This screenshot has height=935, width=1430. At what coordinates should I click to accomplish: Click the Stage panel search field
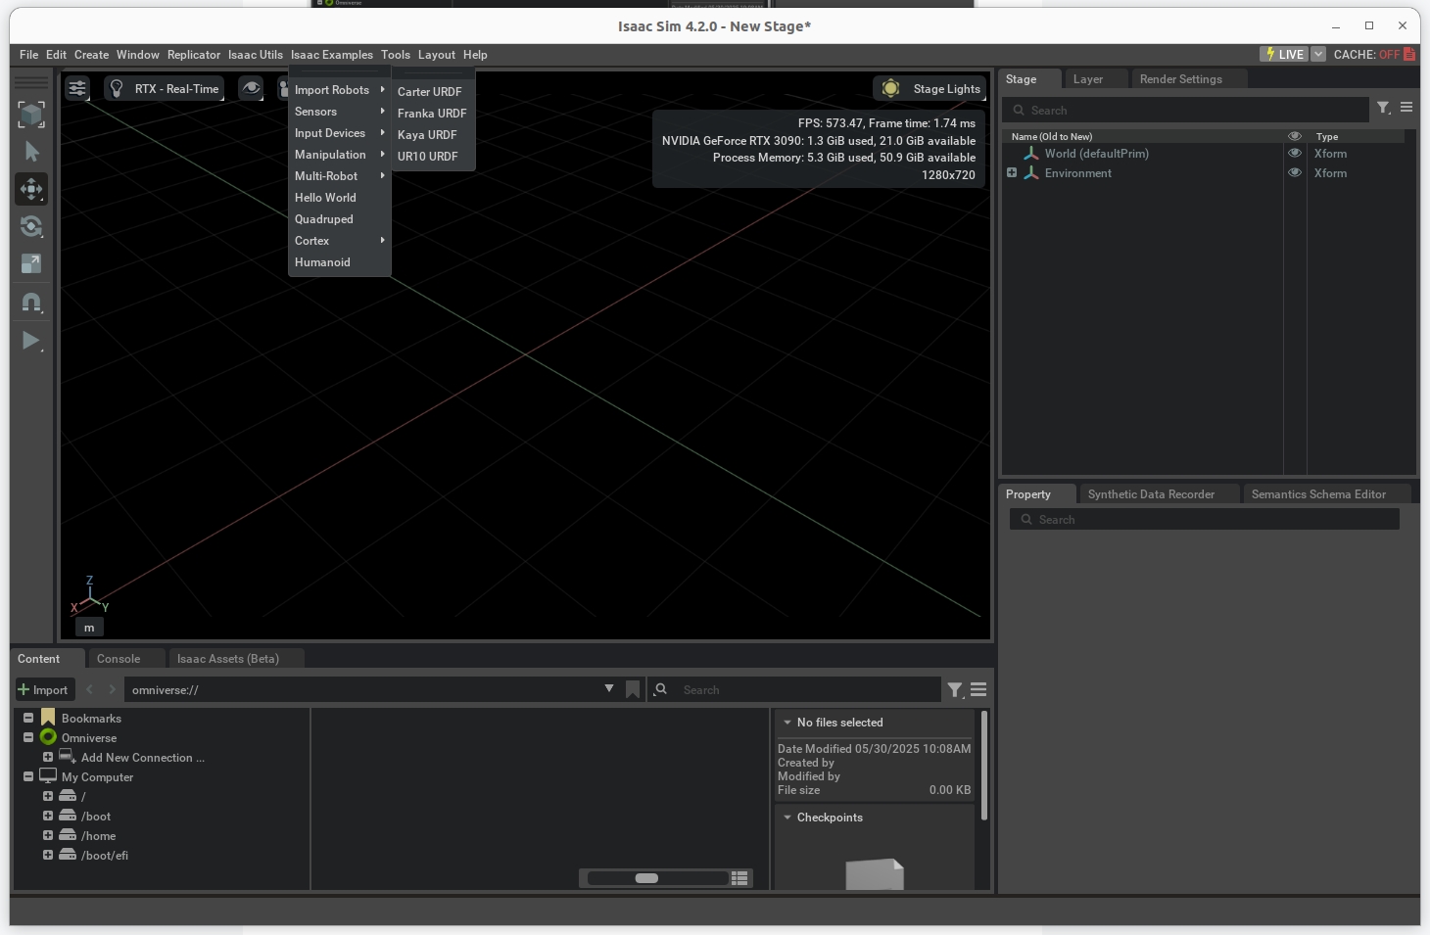[1185, 110]
